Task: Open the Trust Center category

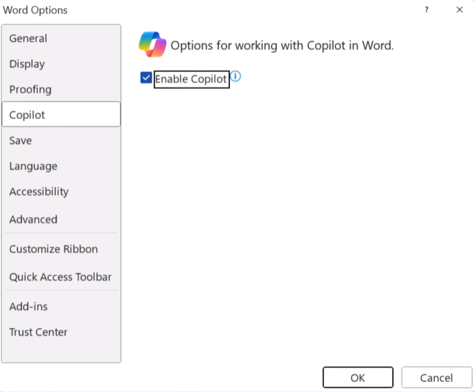Action: point(38,332)
